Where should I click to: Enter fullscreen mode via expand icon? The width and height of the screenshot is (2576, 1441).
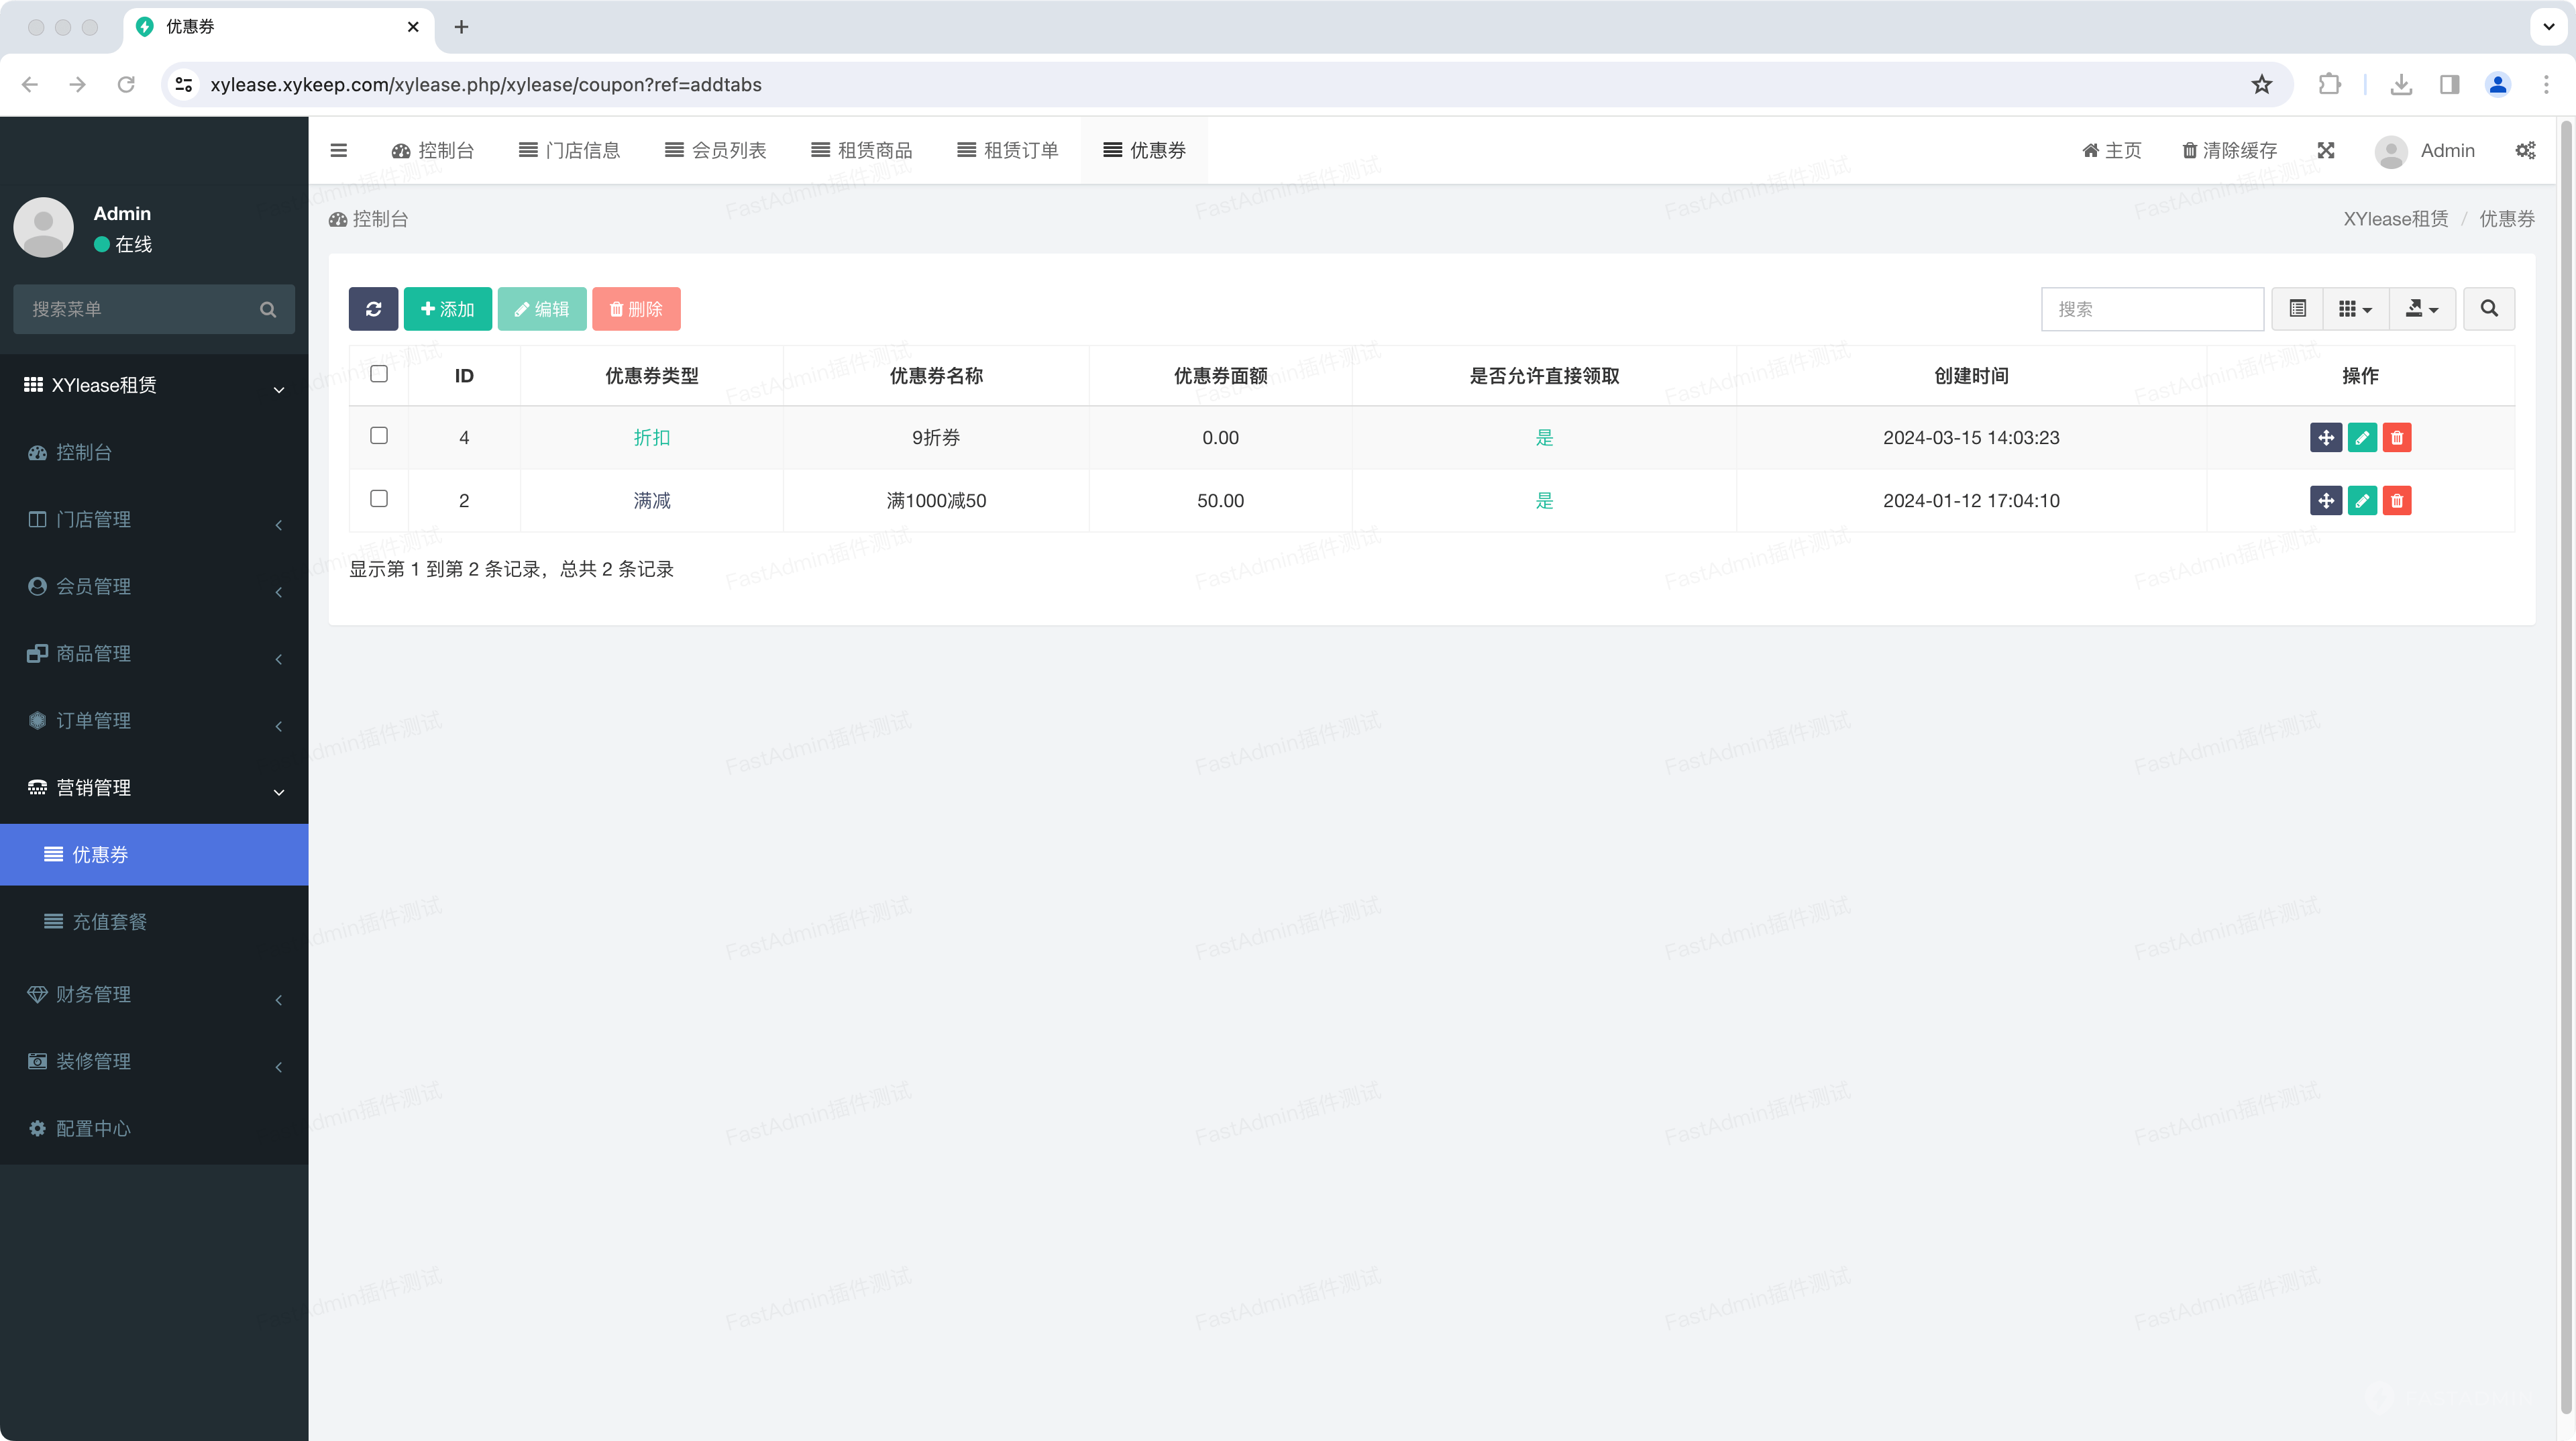(x=2326, y=150)
